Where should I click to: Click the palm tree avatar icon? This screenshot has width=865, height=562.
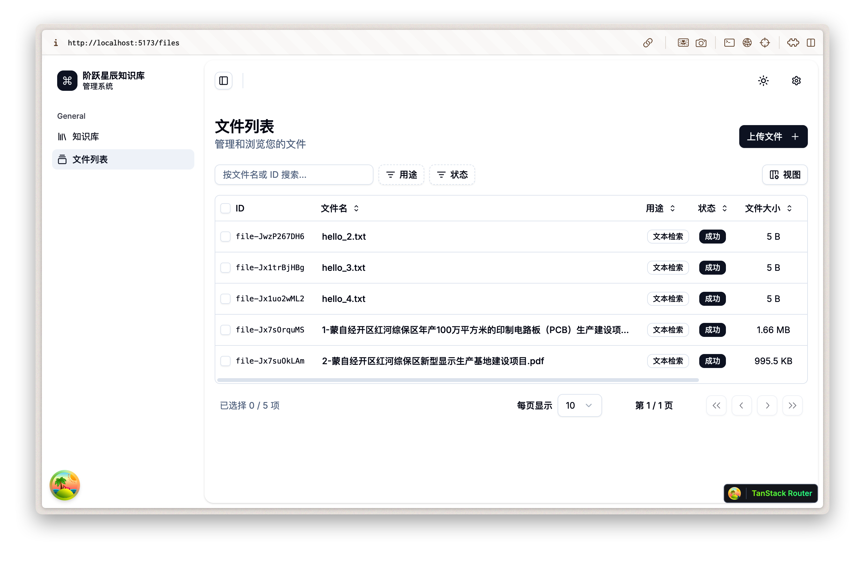tap(65, 485)
